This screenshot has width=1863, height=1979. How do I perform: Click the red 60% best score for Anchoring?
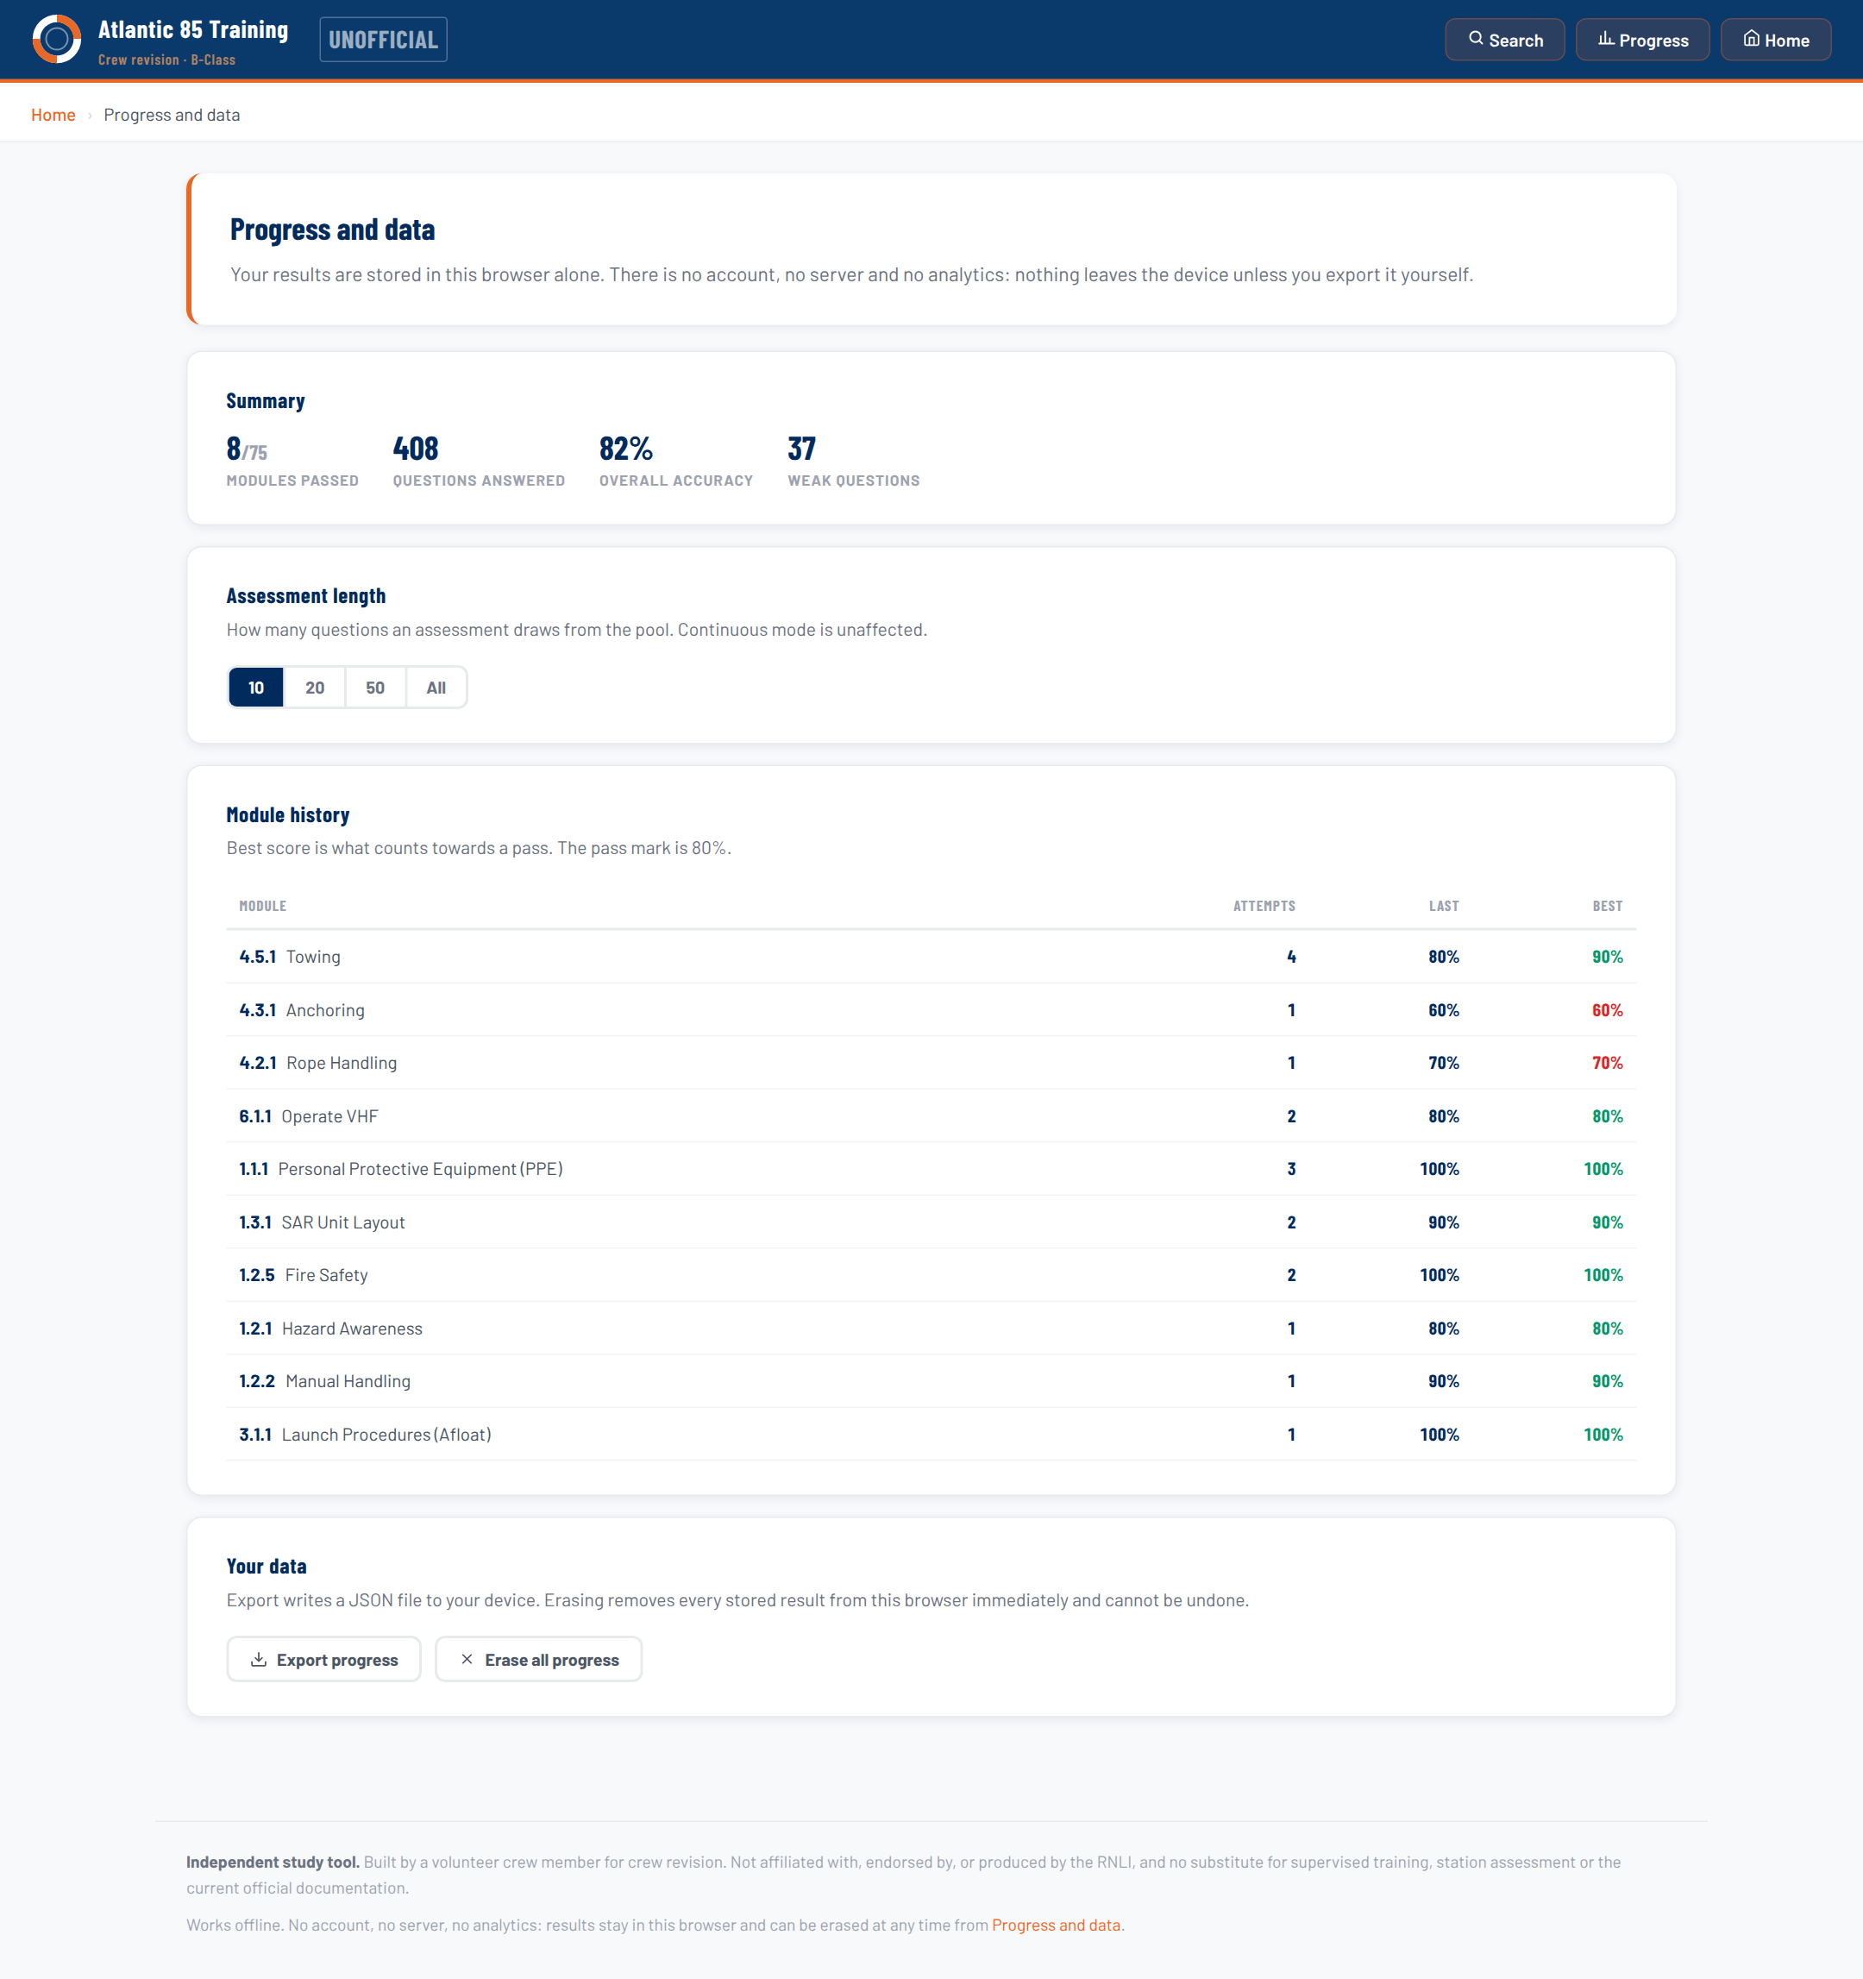pyautogui.click(x=1607, y=1010)
